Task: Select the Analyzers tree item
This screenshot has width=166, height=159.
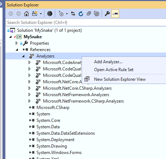Action: 45,56
